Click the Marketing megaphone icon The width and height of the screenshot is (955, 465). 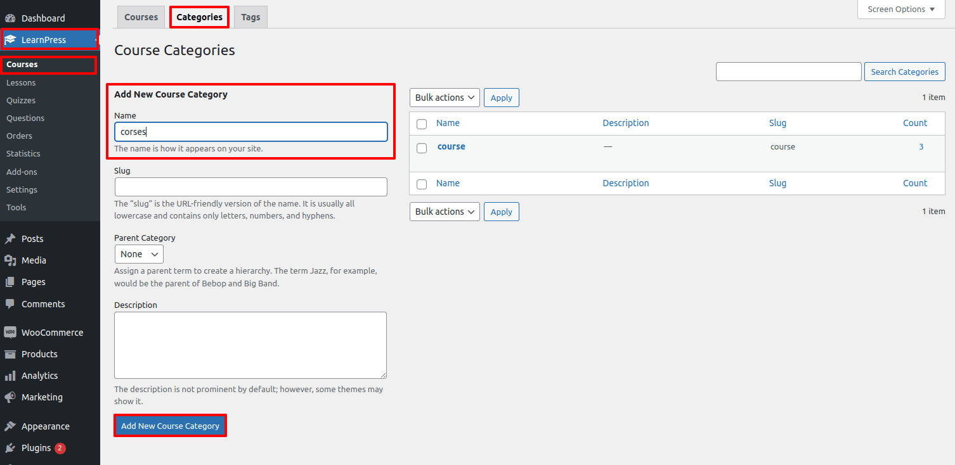pyautogui.click(x=10, y=397)
